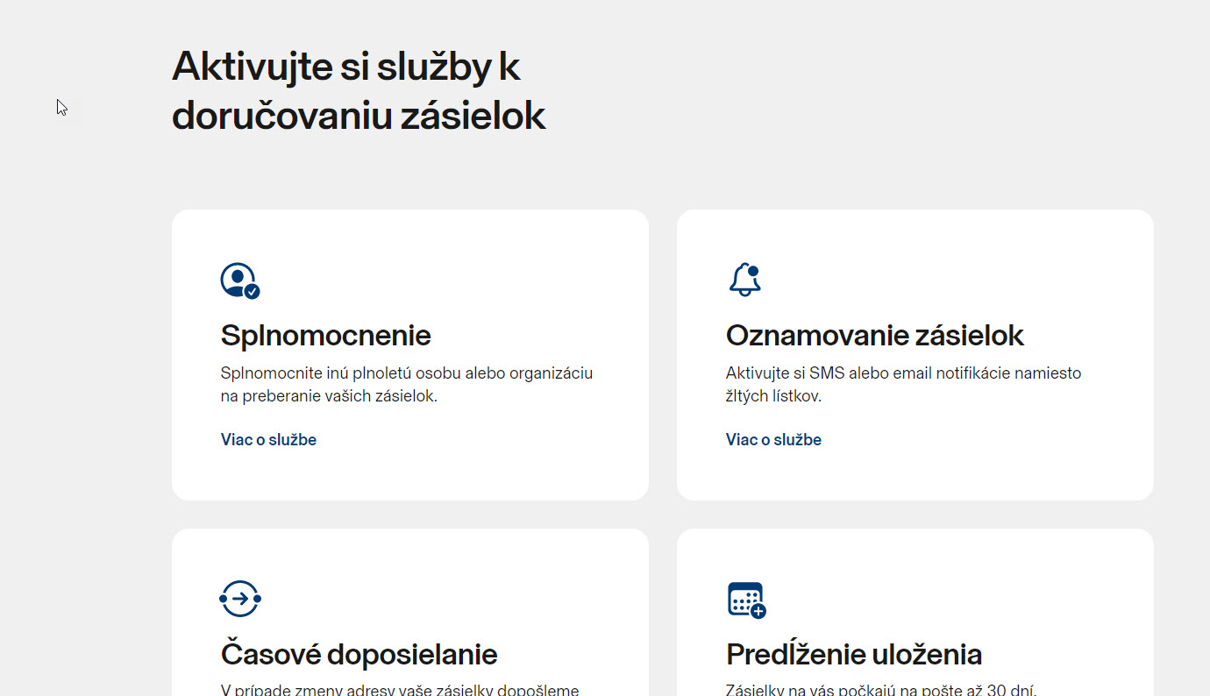Image resolution: width=1210 pixels, height=696 pixels.
Task: Select the Časové doposielanie card title
Action: click(359, 655)
